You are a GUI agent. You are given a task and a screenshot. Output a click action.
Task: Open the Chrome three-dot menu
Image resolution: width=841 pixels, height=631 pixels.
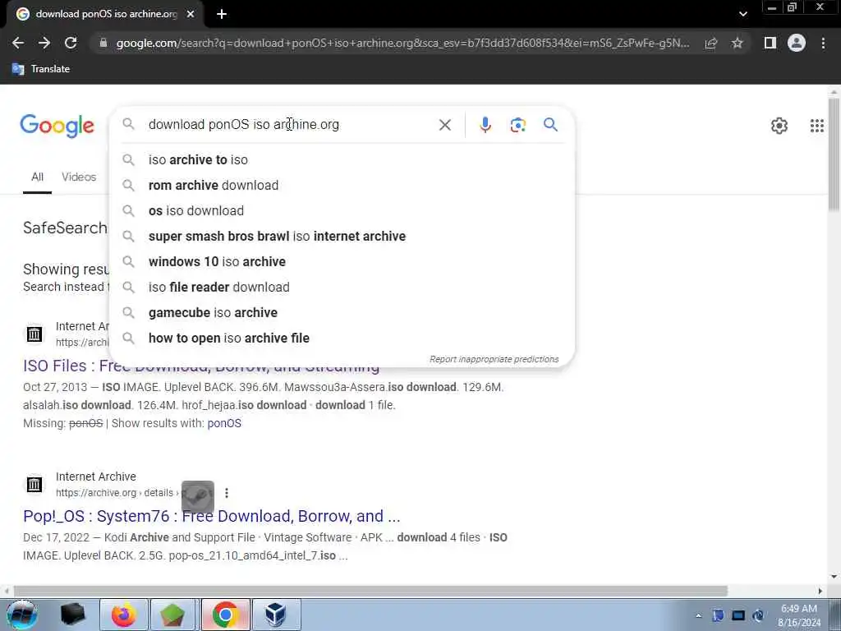pos(823,43)
